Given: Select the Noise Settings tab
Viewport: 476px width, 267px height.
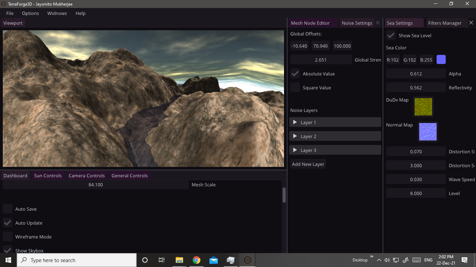Looking at the screenshot, I should pos(357,23).
